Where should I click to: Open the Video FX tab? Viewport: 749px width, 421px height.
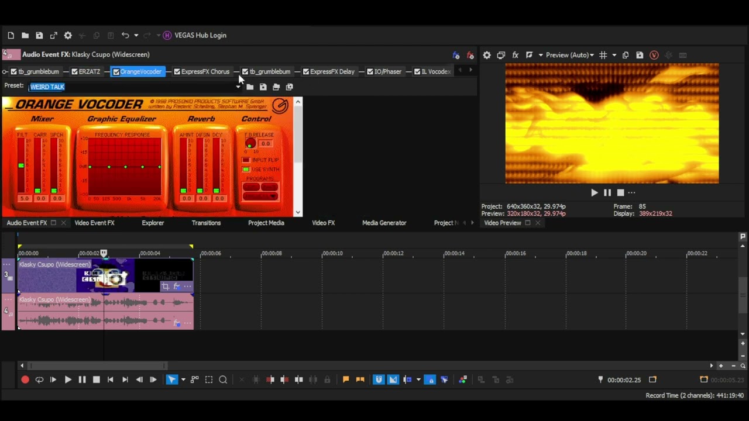tap(324, 223)
